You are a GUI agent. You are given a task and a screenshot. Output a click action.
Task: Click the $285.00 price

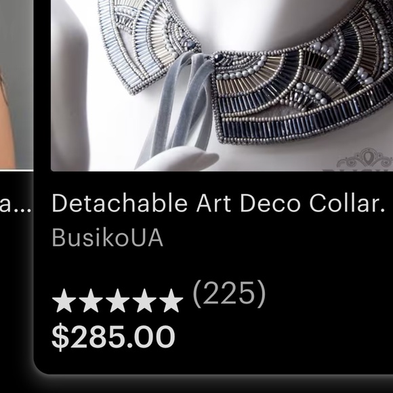click(113, 337)
